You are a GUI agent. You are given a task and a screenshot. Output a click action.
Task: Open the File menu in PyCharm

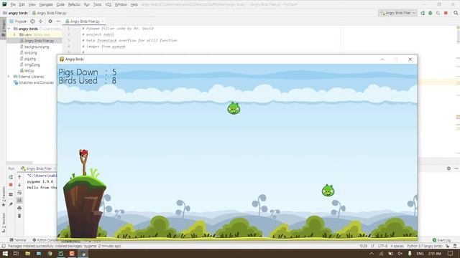click(13, 5)
